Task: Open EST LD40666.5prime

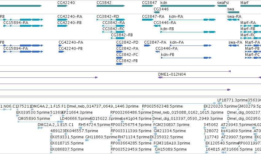Action: 75,119
